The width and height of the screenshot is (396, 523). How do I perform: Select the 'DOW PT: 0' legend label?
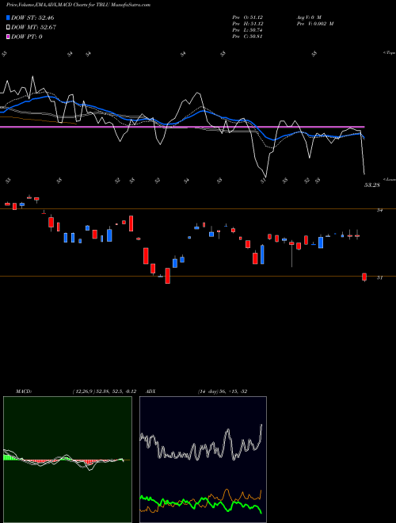click(27, 36)
